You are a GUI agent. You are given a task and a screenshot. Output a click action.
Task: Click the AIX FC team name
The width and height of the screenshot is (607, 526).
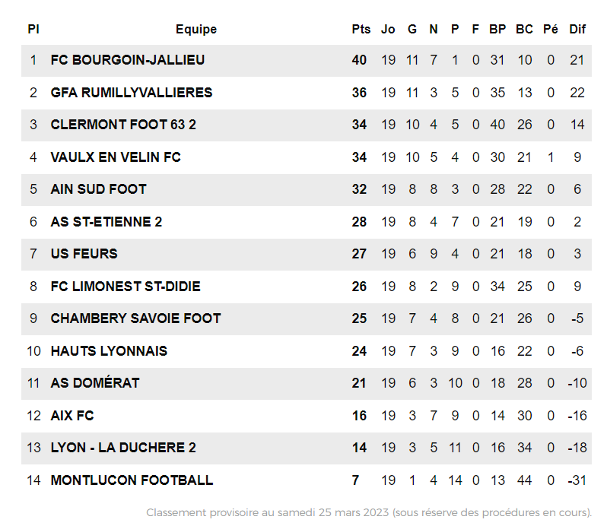(72, 416)
